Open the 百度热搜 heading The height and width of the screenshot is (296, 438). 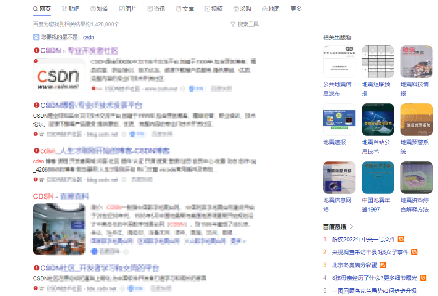click(x=335, y=227)
